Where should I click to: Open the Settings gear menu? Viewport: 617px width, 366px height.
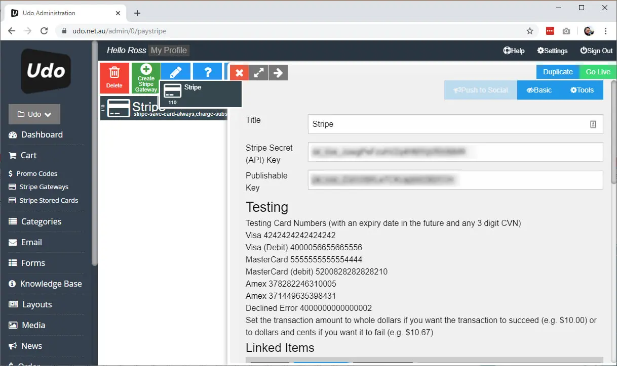tap(552, 51)
